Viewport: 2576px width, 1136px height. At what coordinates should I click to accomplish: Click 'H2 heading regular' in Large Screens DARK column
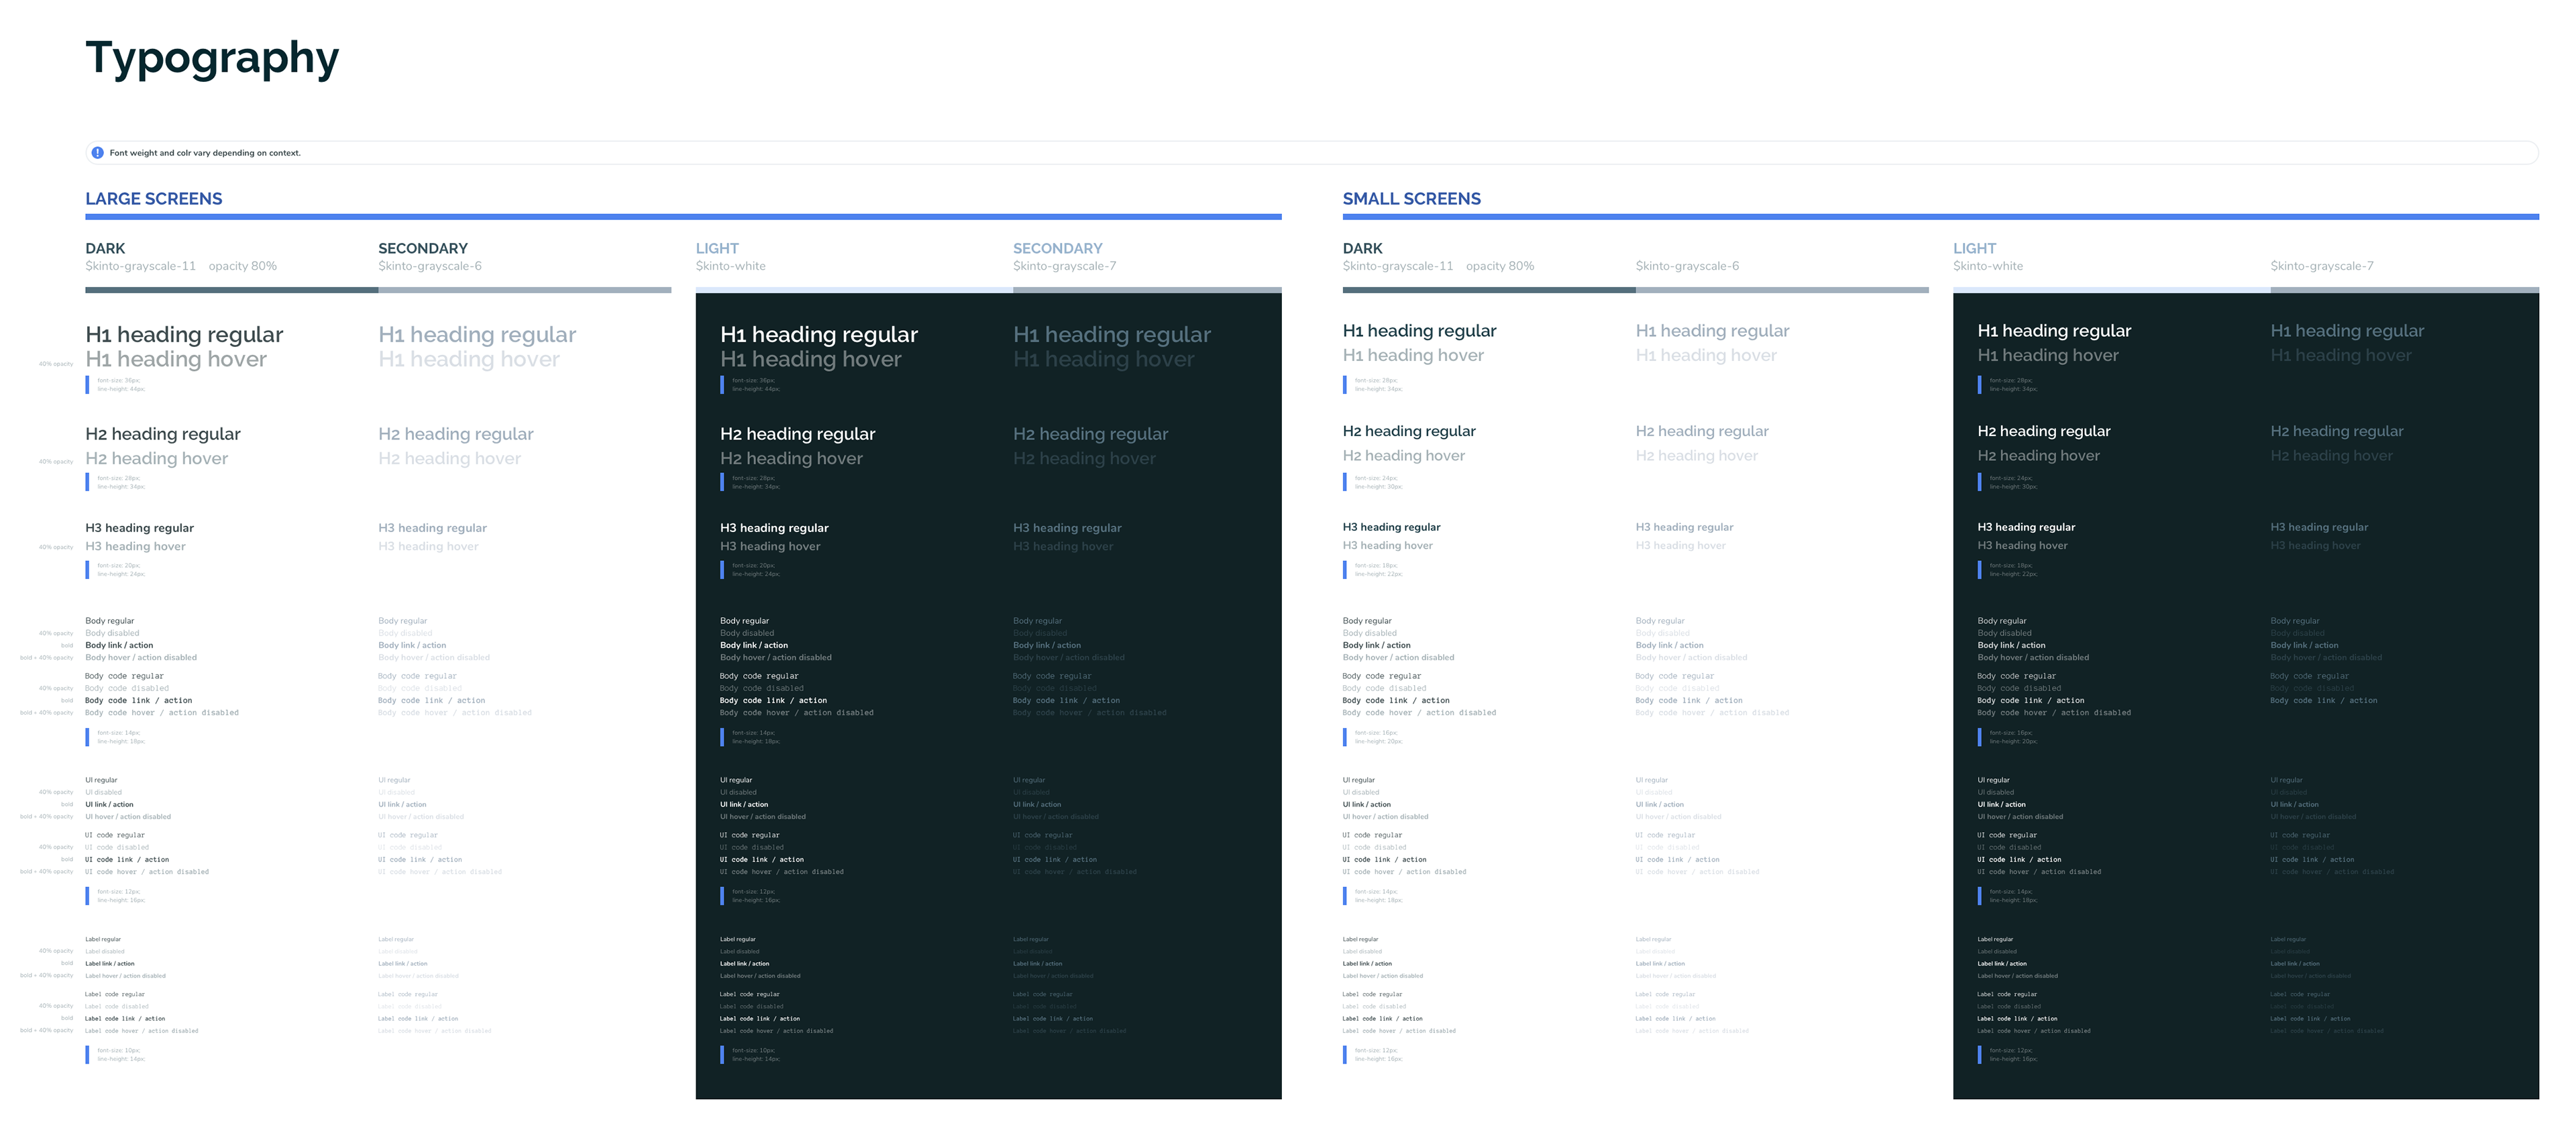click(163, 434)
